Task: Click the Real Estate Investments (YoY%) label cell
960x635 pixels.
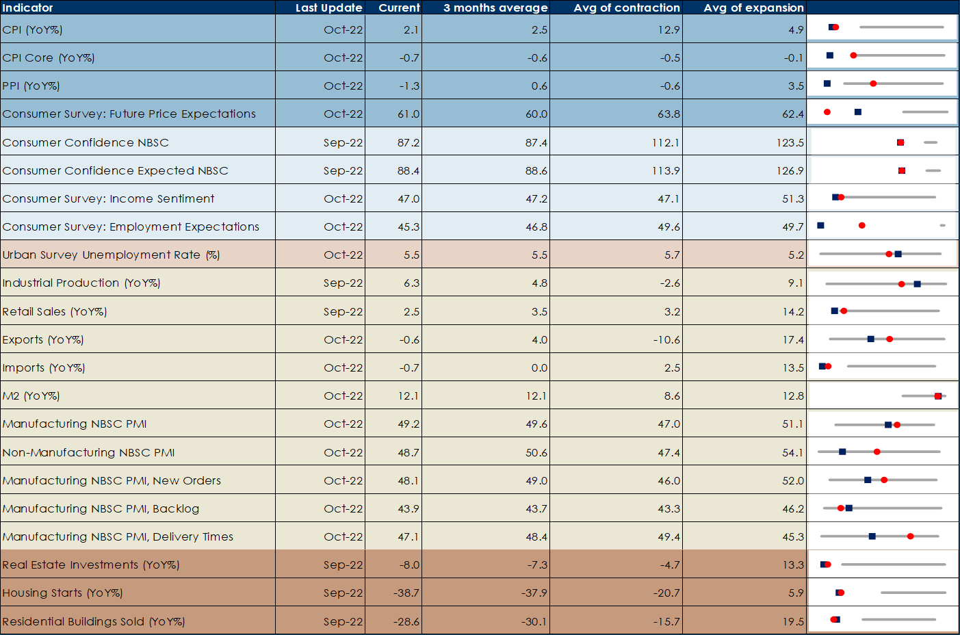Action: [90, 565]
